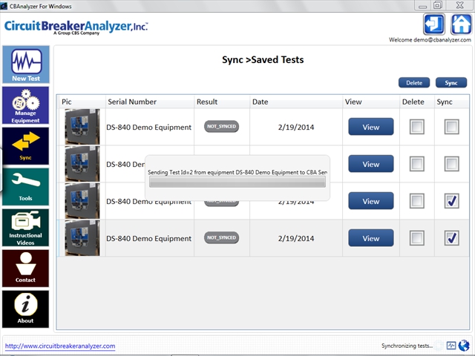The width and height of the screenshot is (475, 356).
Task: Uncheck Sync box for fourth test row
Action: coord(452,238)
